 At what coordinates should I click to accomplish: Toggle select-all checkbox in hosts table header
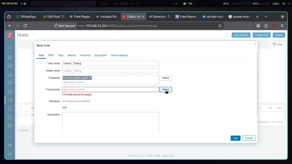pos(20,108)
